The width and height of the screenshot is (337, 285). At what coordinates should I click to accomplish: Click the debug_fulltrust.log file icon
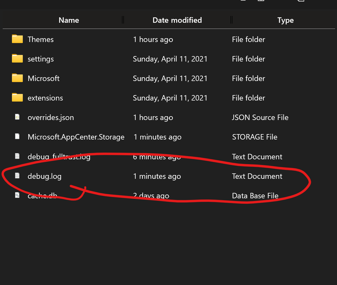(x=17, y=156)
